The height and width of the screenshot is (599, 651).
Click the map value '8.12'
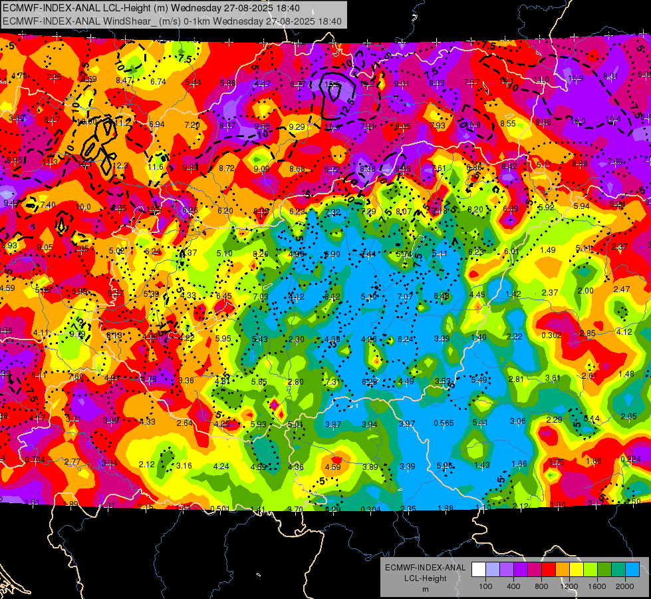click(332, 296)
